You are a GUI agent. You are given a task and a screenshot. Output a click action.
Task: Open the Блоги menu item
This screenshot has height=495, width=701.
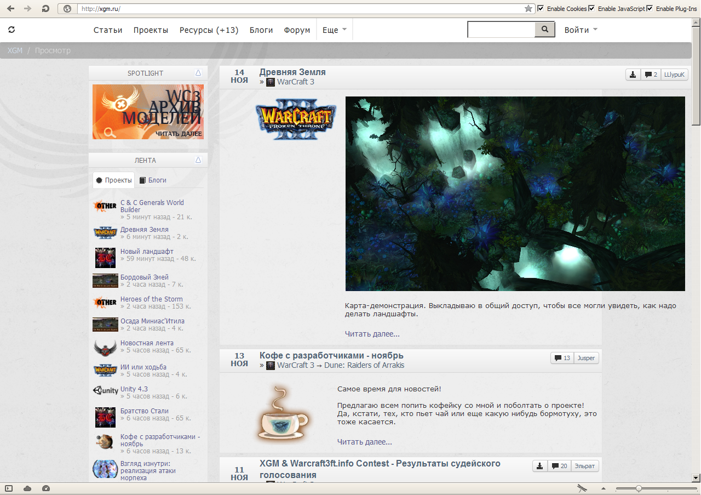pyautogui.click(x=261, y=30)
